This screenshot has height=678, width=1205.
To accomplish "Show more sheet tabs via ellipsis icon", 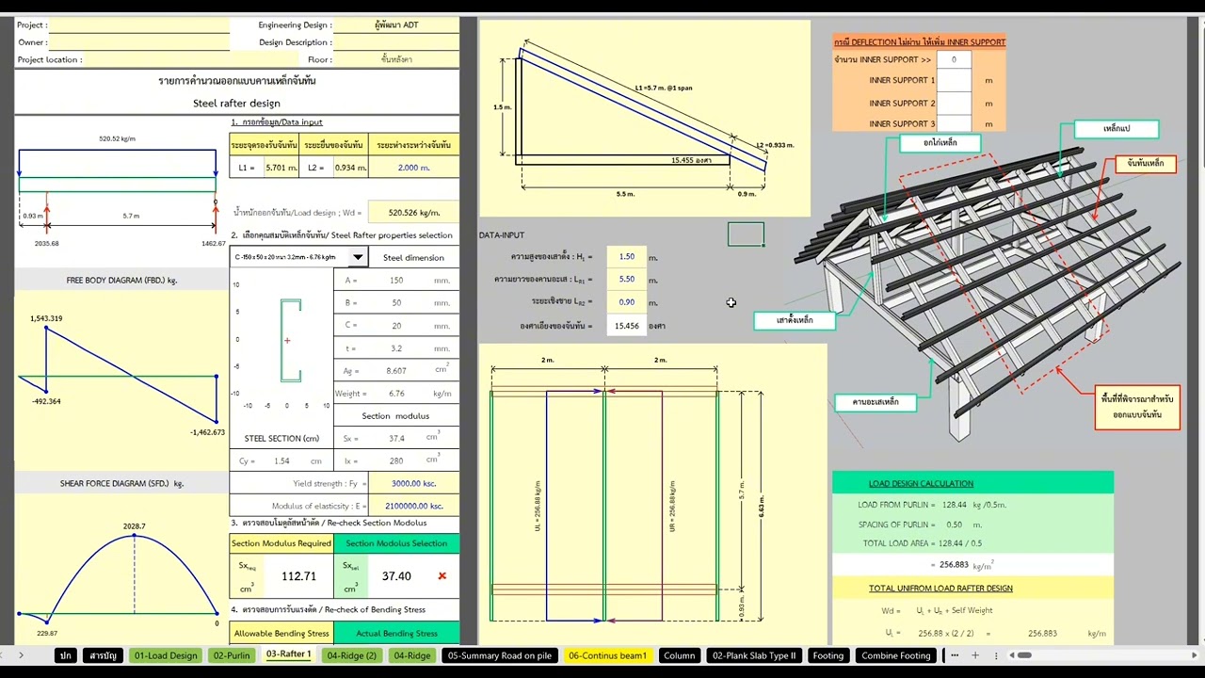I will pyautogui.click(x=955, y=655).
